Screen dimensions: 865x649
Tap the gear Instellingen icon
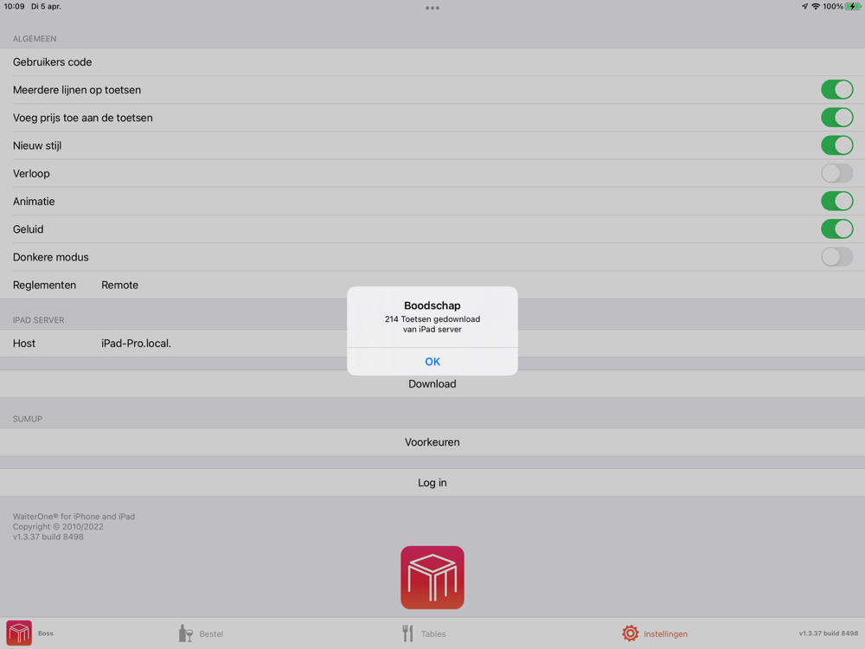tap(630, 633)
